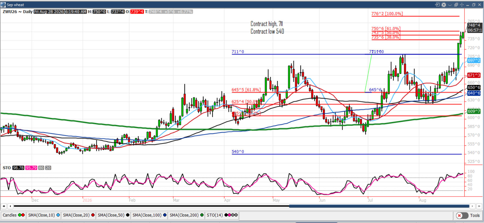
Task: Click the chart horizontal scrollbar thumb
Action: [x=379, y=206]
